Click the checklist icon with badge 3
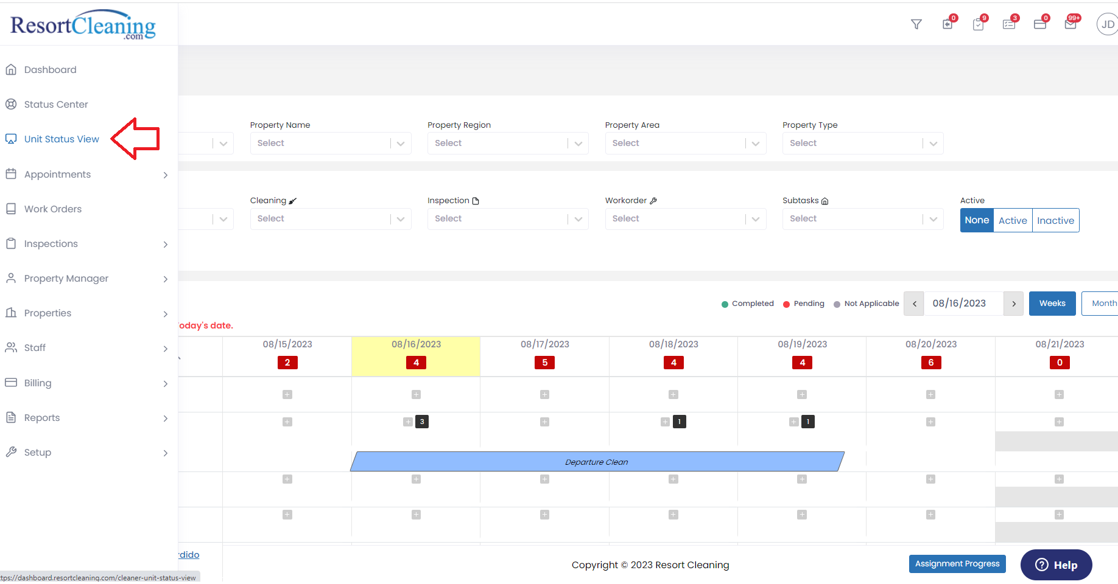 tap(1010, 24)
